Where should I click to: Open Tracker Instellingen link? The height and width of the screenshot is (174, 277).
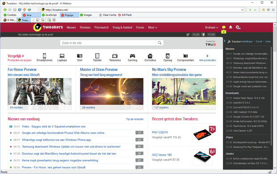coord(247,41)
